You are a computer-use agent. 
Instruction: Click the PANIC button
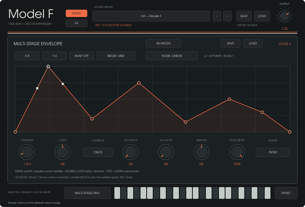(286, 193)
